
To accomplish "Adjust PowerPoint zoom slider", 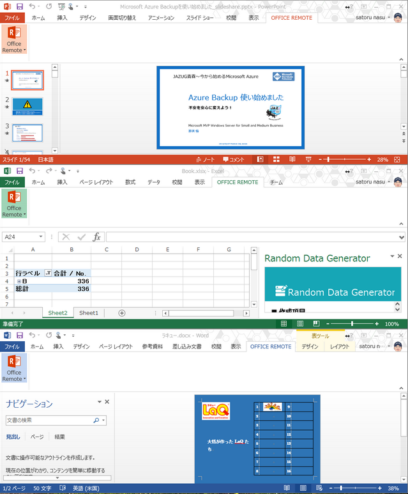I will click(328, 159).
